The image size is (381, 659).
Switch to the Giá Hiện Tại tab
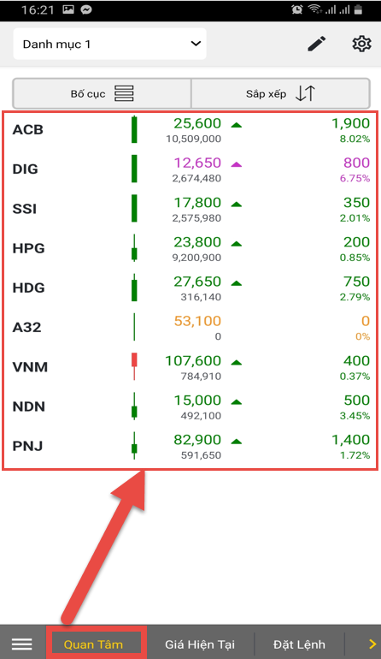[x=200, y=644]
